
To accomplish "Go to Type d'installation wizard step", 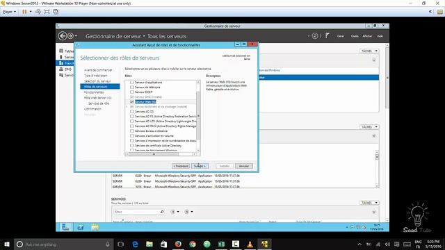I will pos(96,76).
